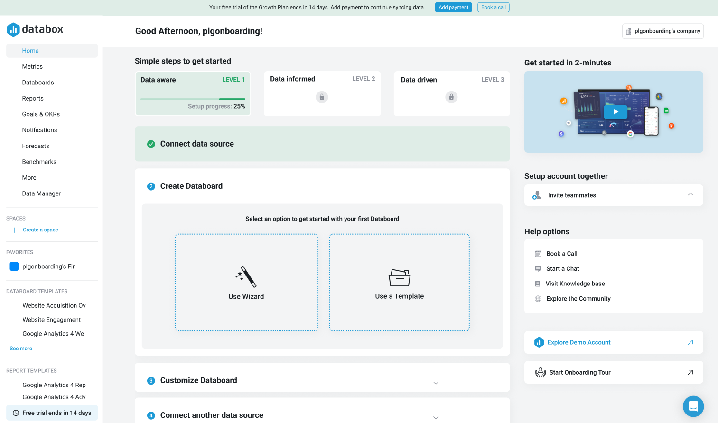Click the Add payment button

[x=453, y=7]
